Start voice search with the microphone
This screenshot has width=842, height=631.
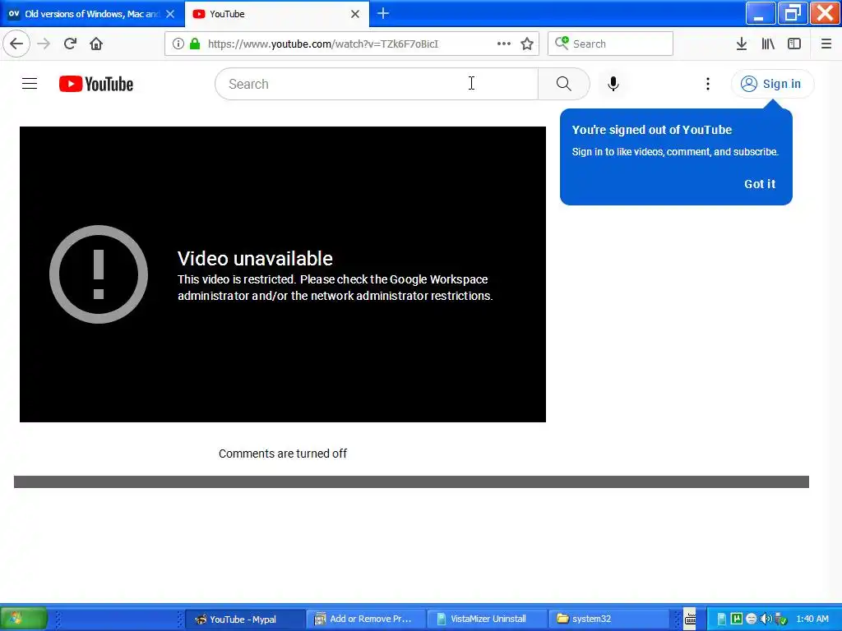[613, 84]
